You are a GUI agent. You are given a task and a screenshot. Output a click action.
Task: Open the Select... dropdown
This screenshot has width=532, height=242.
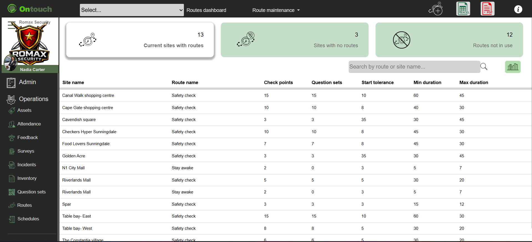132,10
